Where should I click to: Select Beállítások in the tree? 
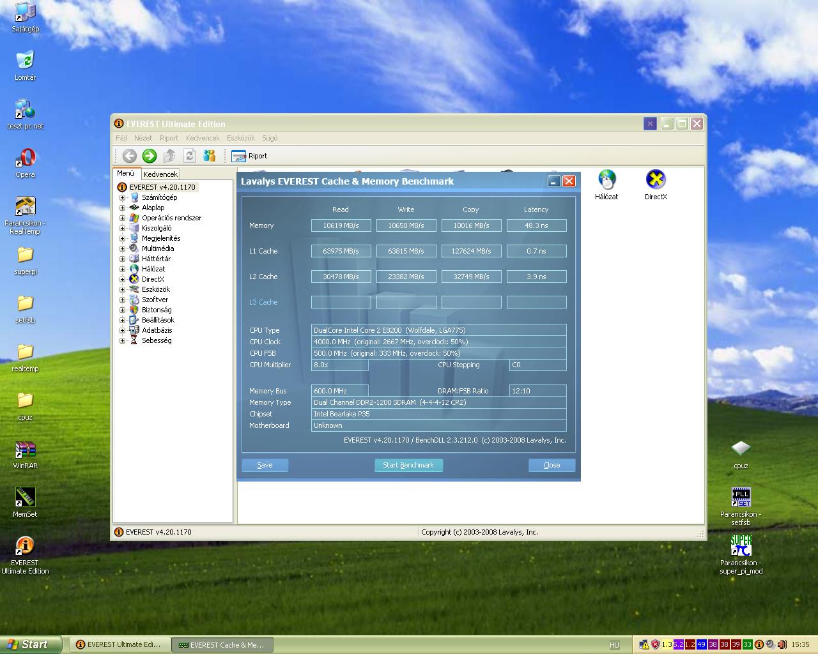tap(157, 320)
